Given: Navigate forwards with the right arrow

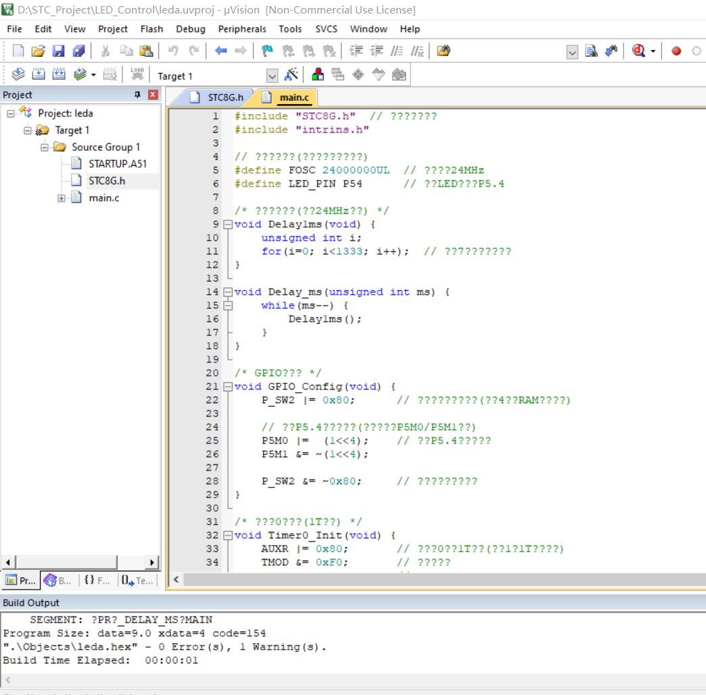Looking at the screenshot, I should click(241, 51).
